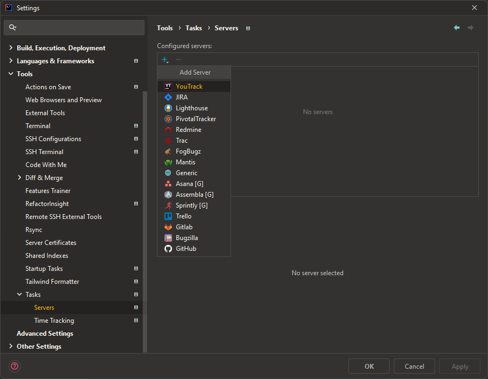Pick Generic server option
The height and width of the screenshot is (379, 488).
point(194,173)
